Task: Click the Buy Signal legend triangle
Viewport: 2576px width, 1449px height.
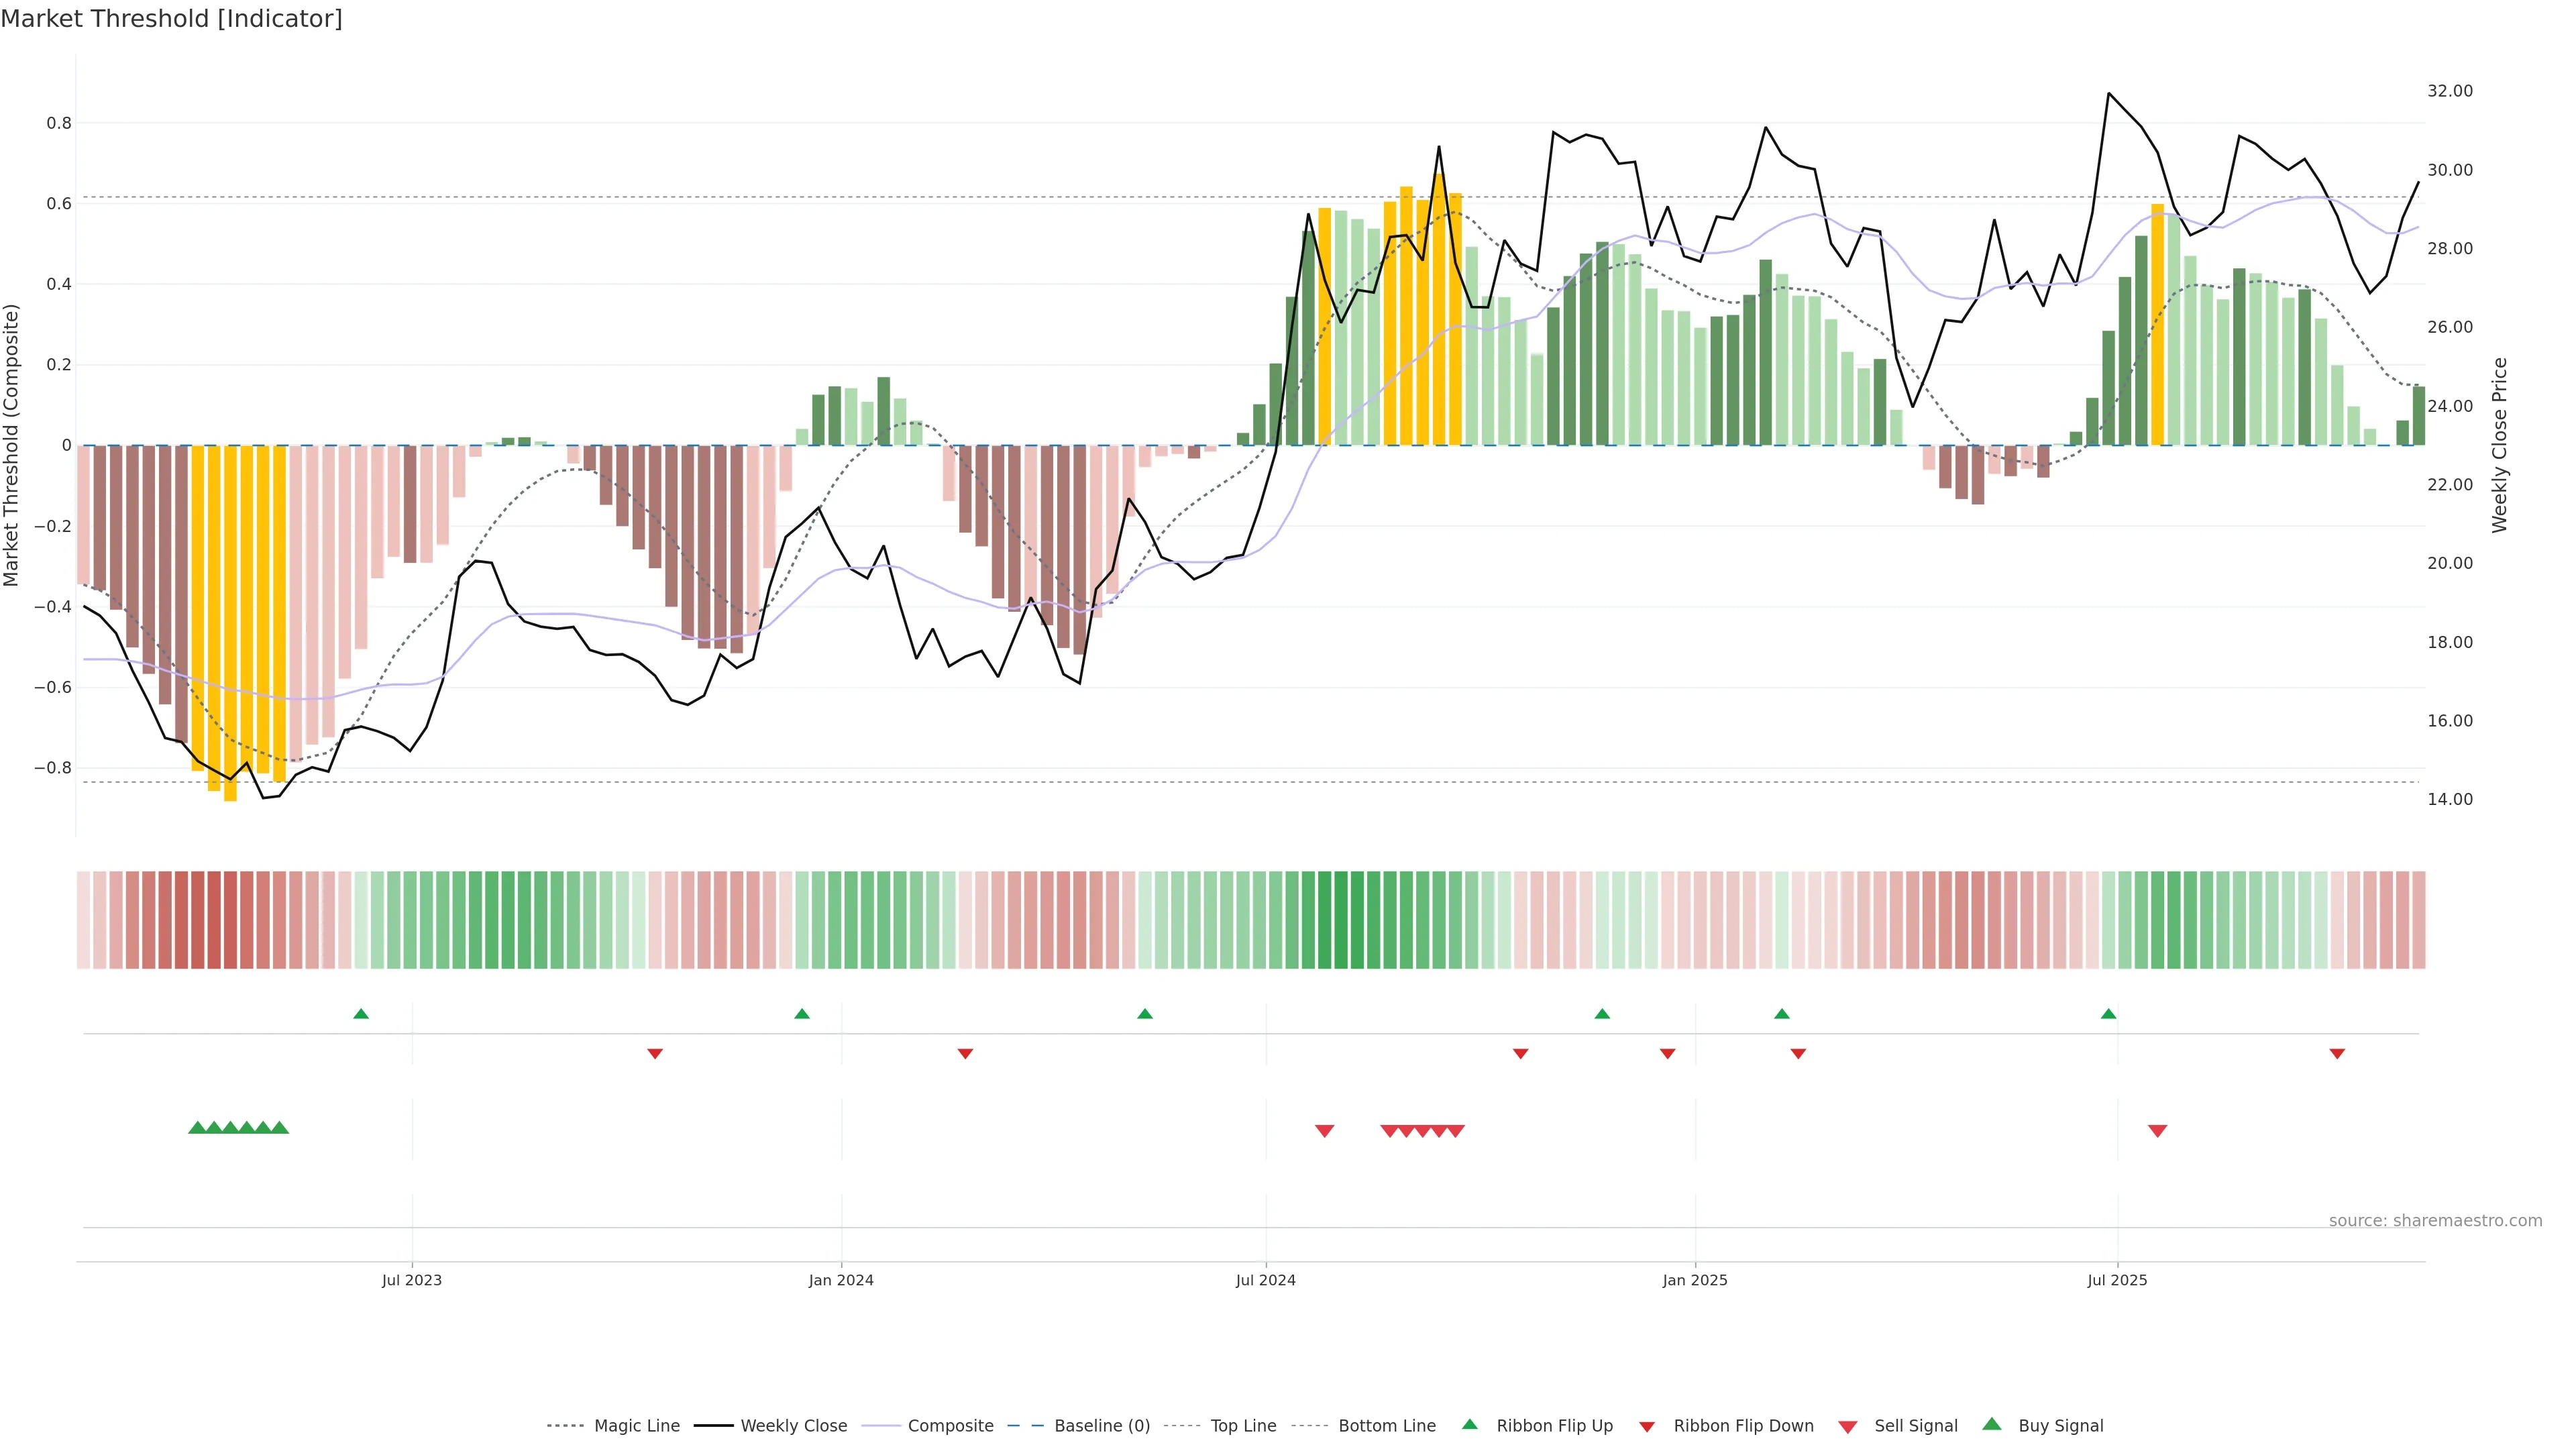Action: (1992, 1424)
